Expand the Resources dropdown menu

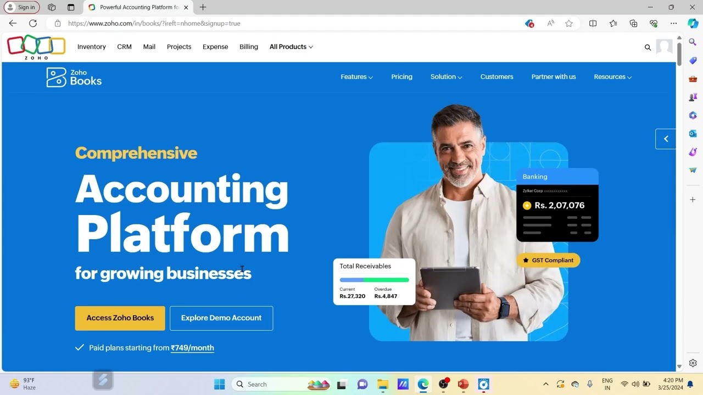612,77
